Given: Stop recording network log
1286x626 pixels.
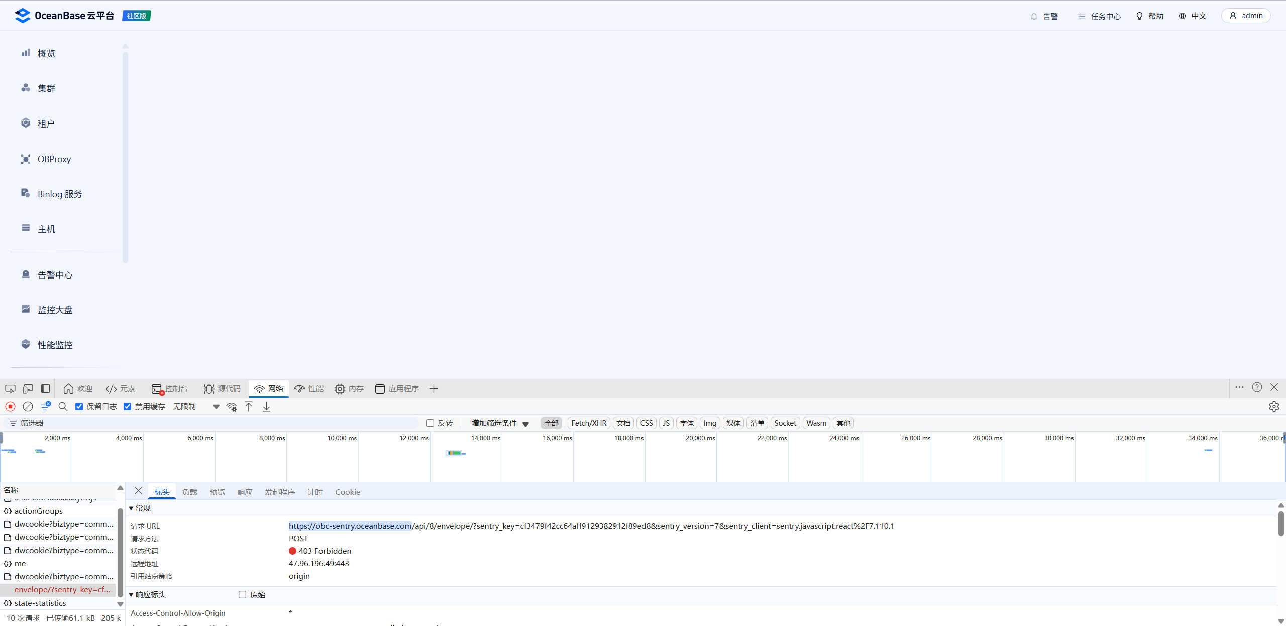Looking at the screenshot, I should click(10, 407).
